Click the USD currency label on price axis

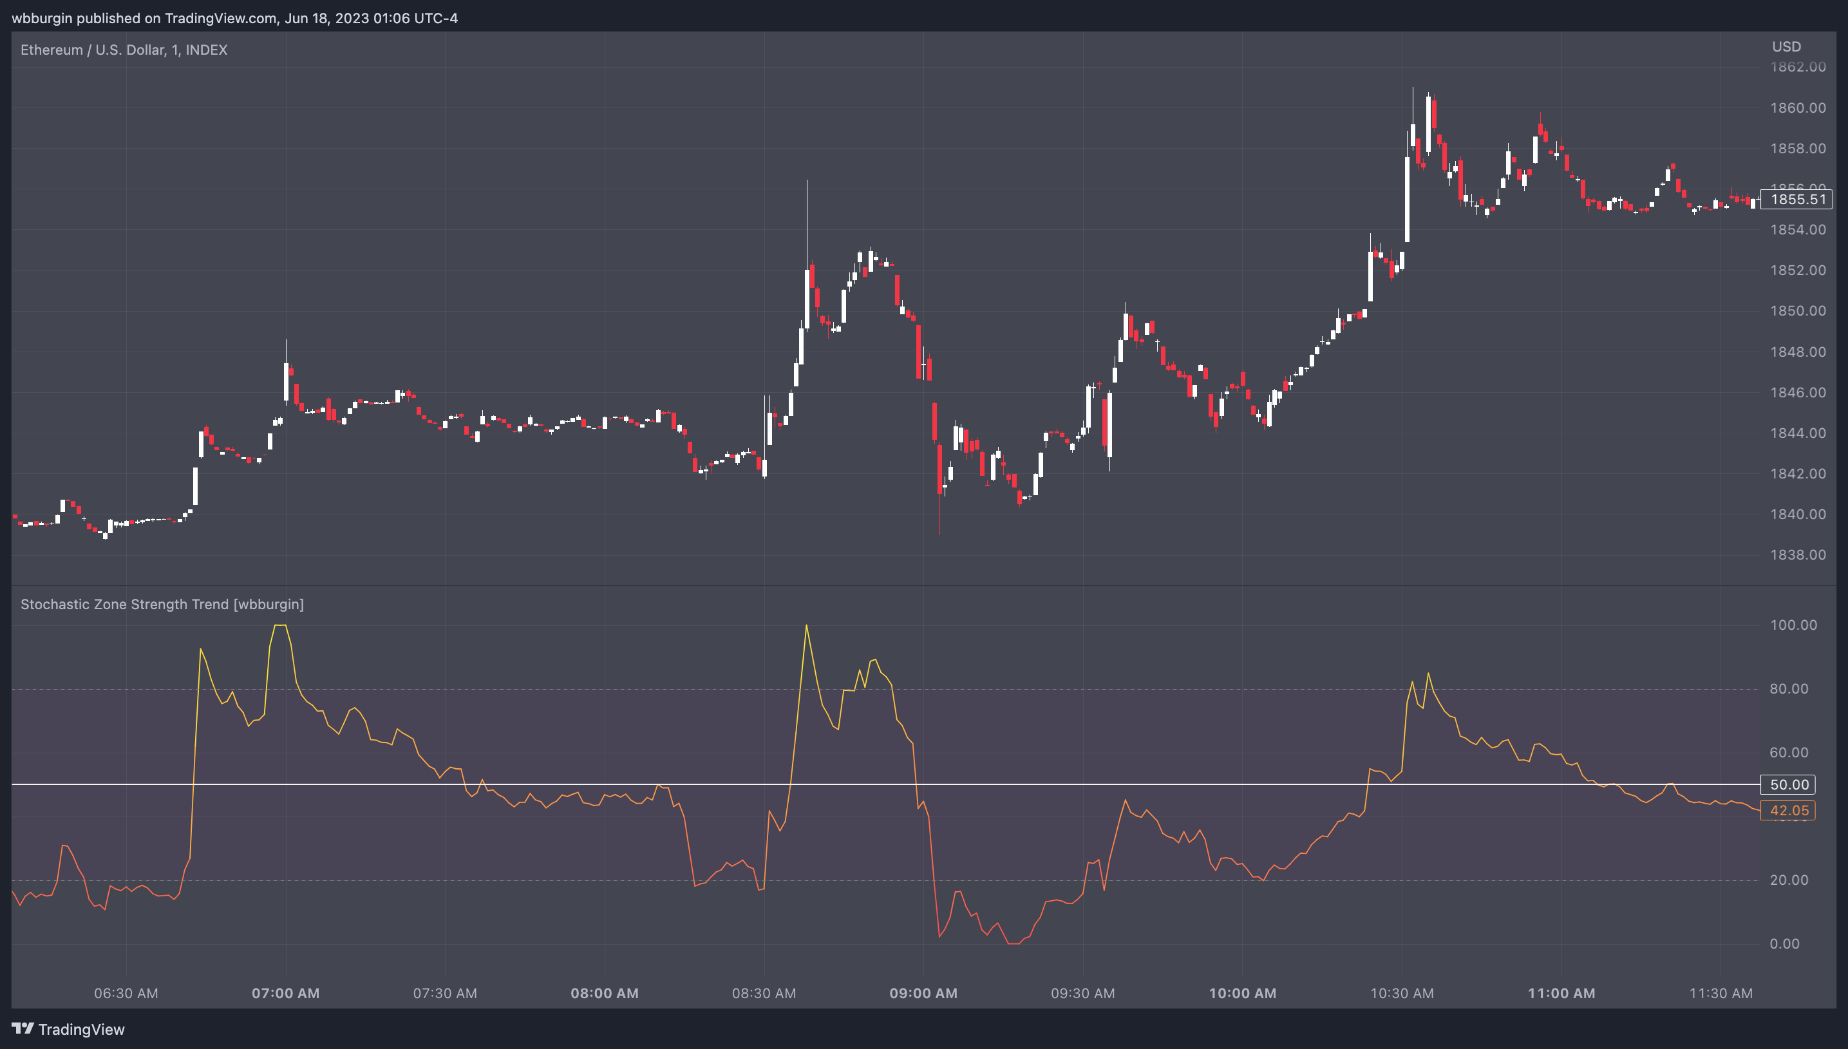(1786, 47)
